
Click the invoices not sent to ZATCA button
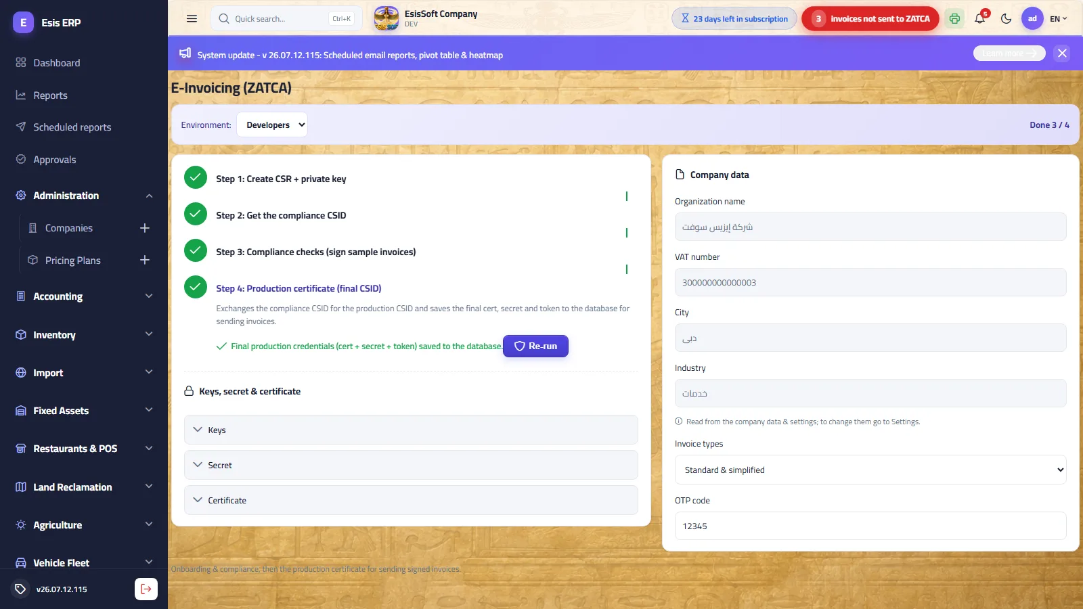(870, 19)
